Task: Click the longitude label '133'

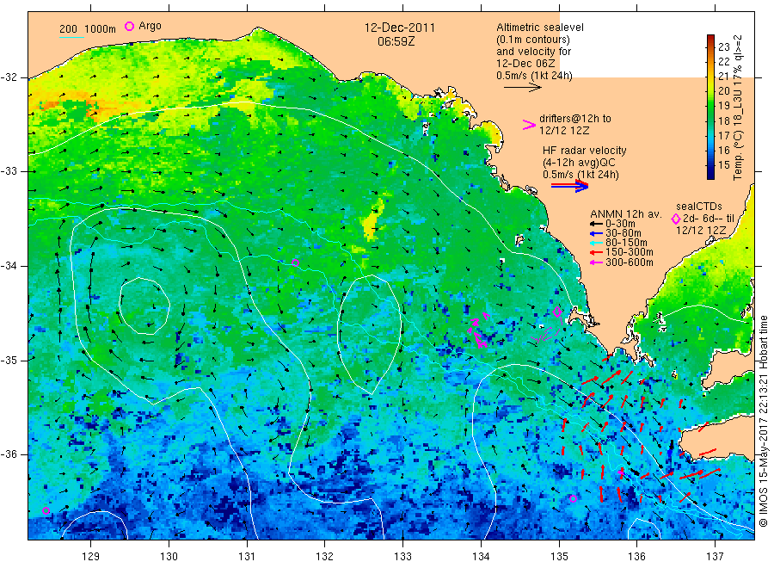Action: tap(402, 556)
